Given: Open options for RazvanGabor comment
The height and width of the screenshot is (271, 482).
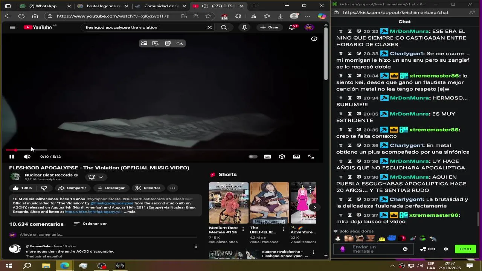Looking at the screenshot, I should pos(196,246).
